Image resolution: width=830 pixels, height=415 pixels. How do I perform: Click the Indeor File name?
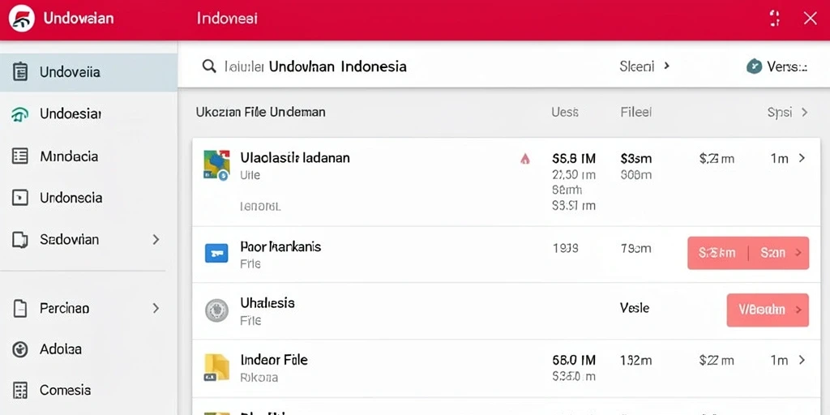coord(274,360)
